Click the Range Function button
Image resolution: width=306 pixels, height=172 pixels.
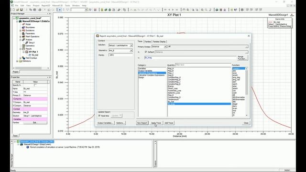pos(242,58)
